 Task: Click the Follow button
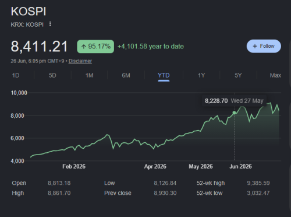pos(264,46)
